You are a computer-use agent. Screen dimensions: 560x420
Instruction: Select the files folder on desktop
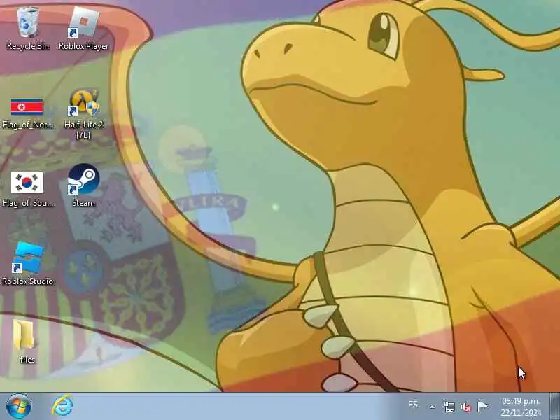27,342
